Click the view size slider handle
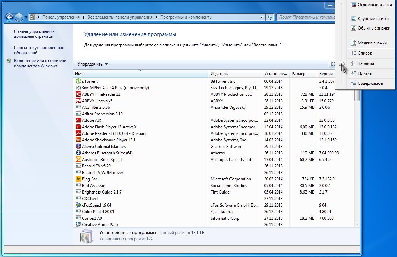This screenshot has height=257, width=397. pos(341,64)
